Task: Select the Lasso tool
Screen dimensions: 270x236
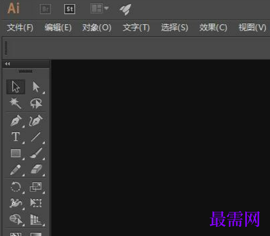Action: click(36, 103)
